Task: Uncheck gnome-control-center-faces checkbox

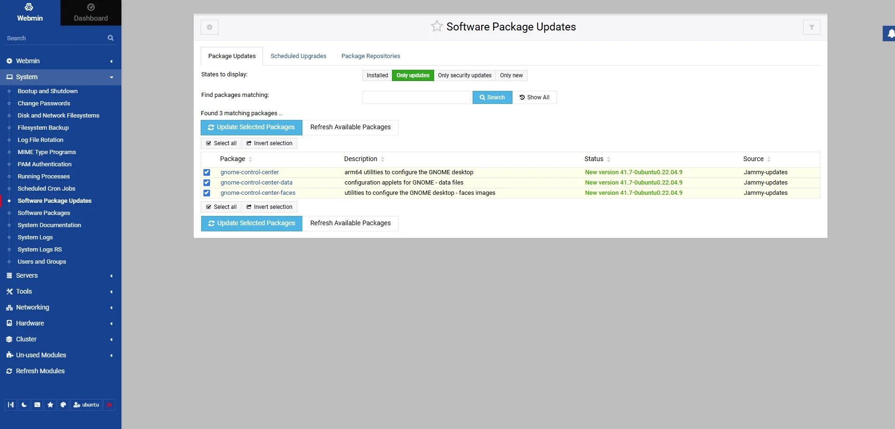Action: point(207,193)
